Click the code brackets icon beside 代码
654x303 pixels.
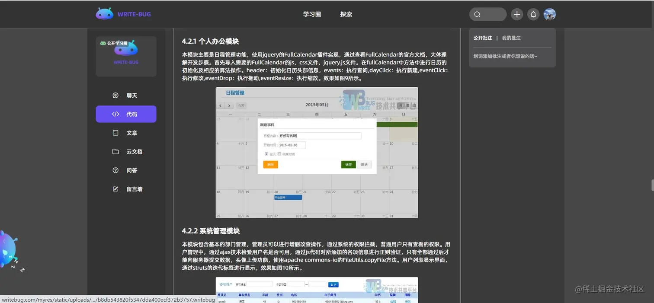tap(115, 114)
